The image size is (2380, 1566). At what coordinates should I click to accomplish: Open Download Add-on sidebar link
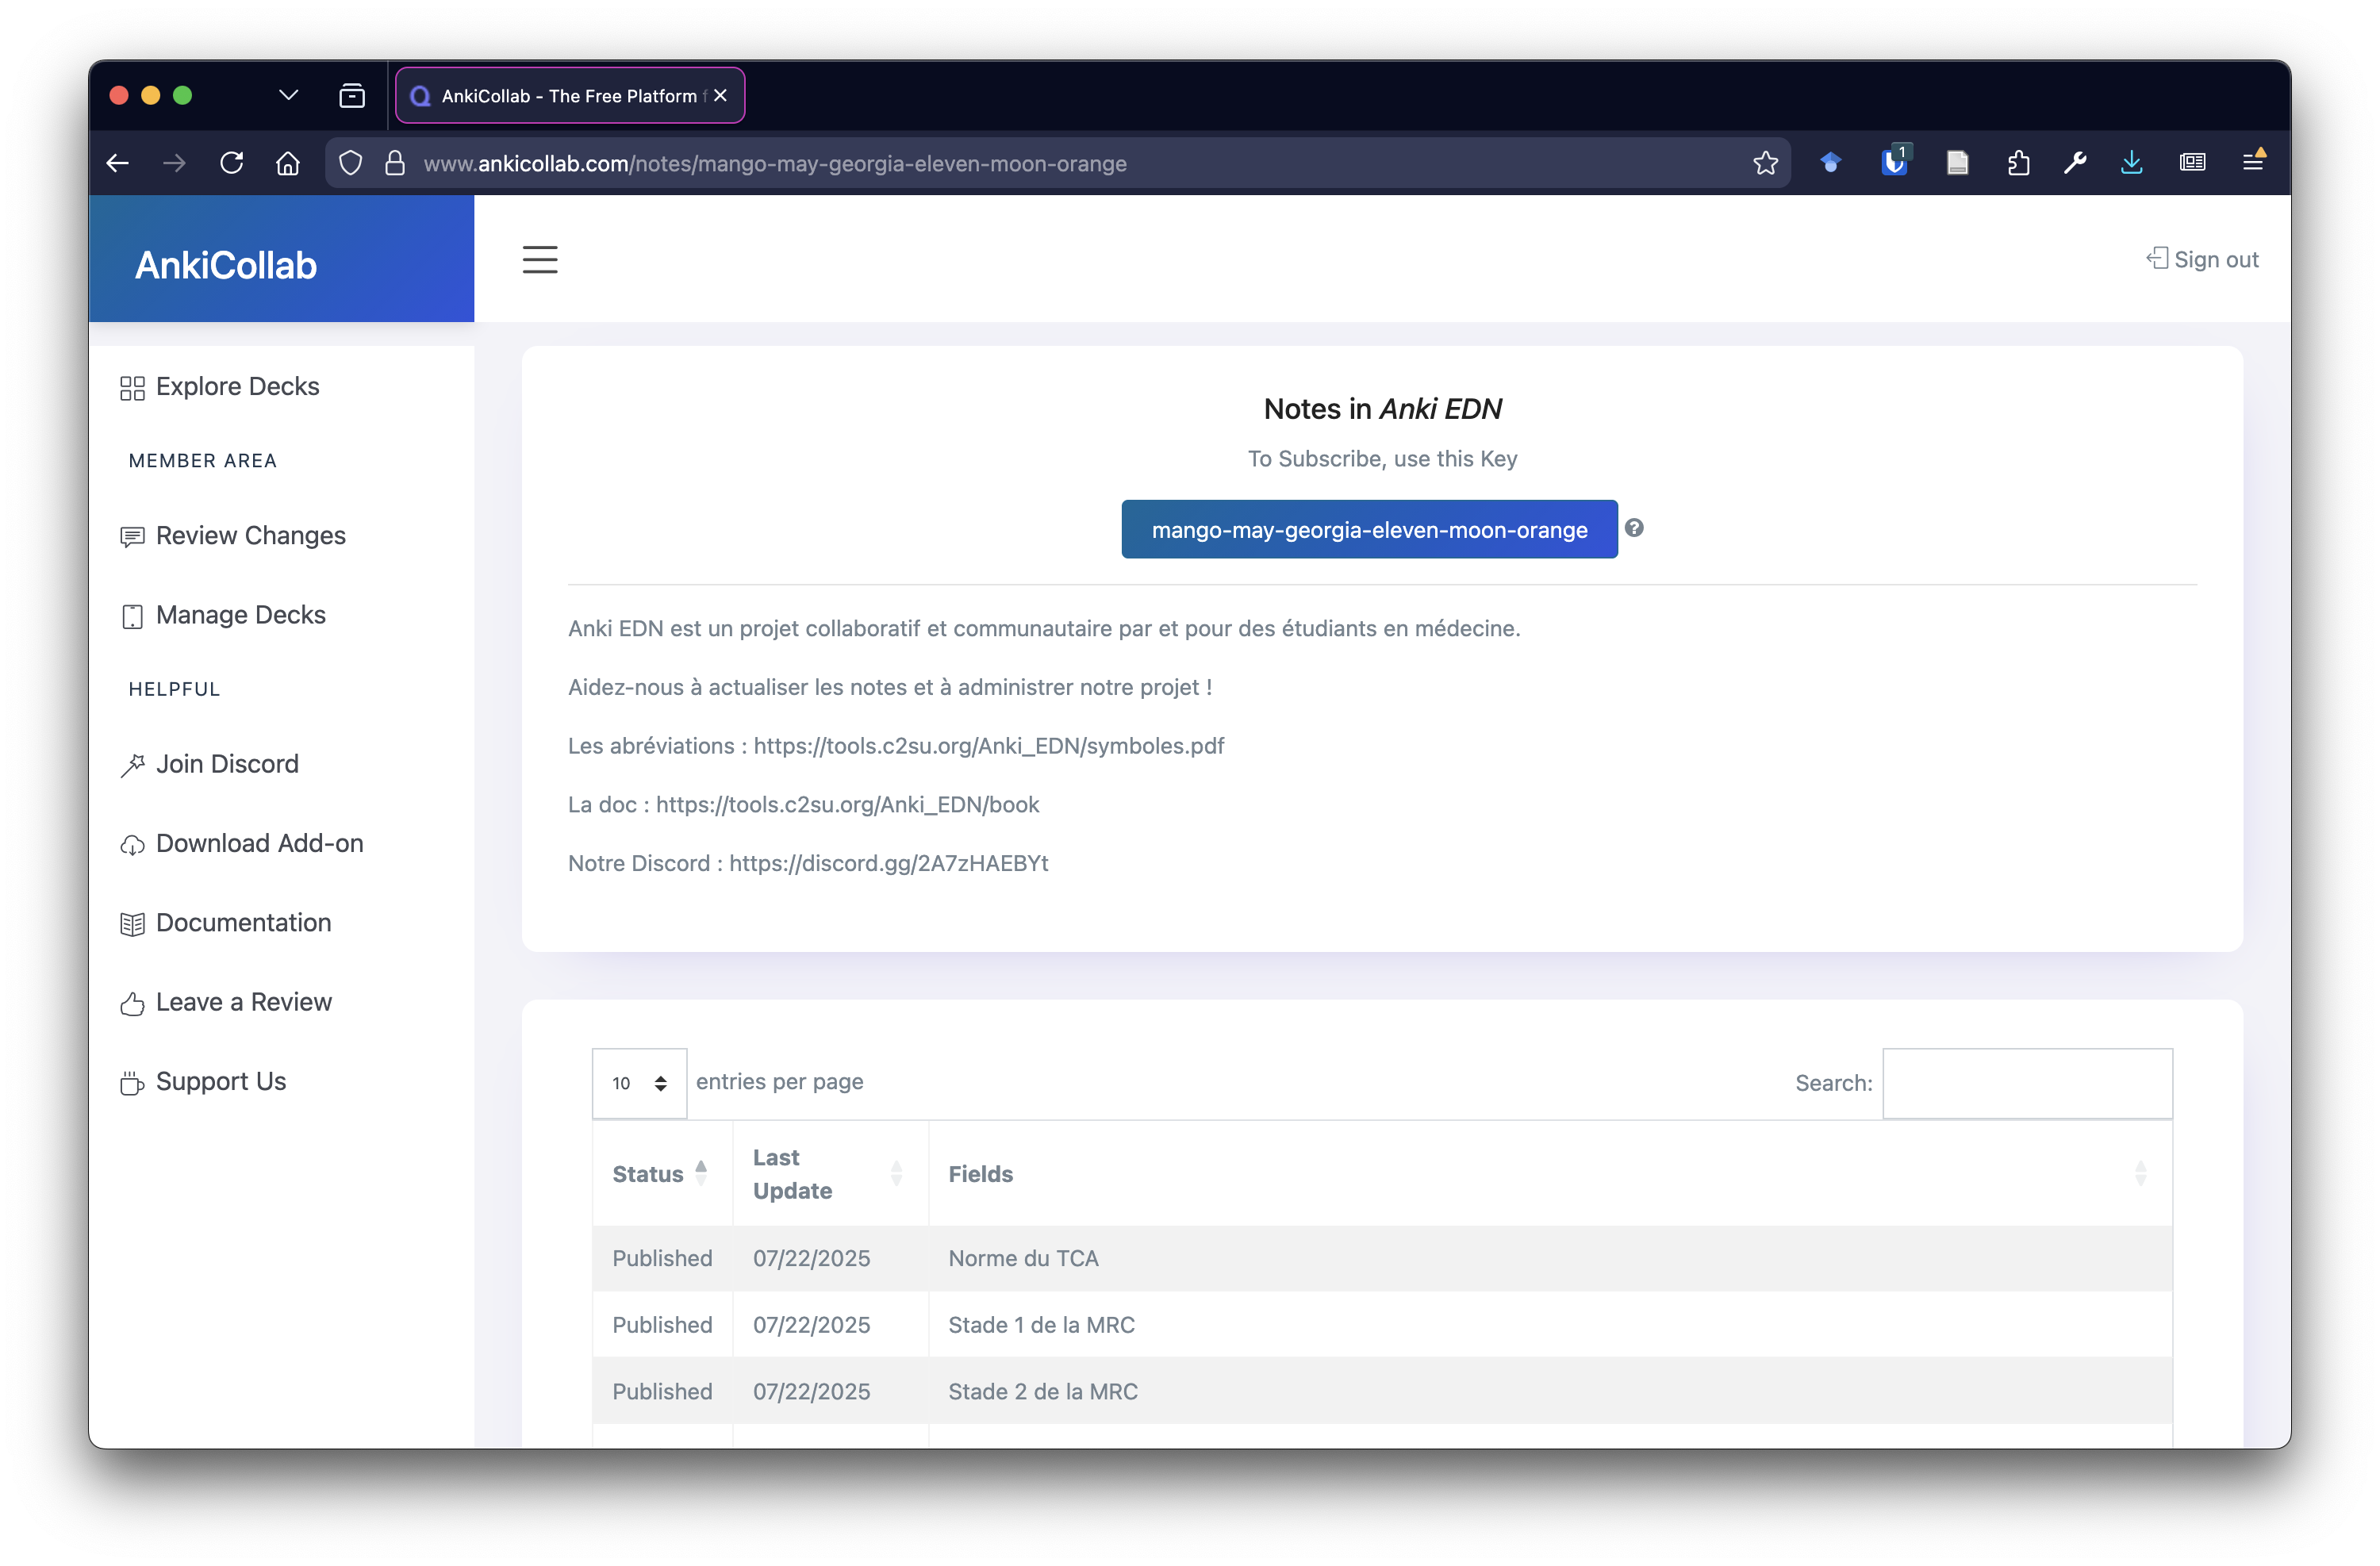[259, 844]
